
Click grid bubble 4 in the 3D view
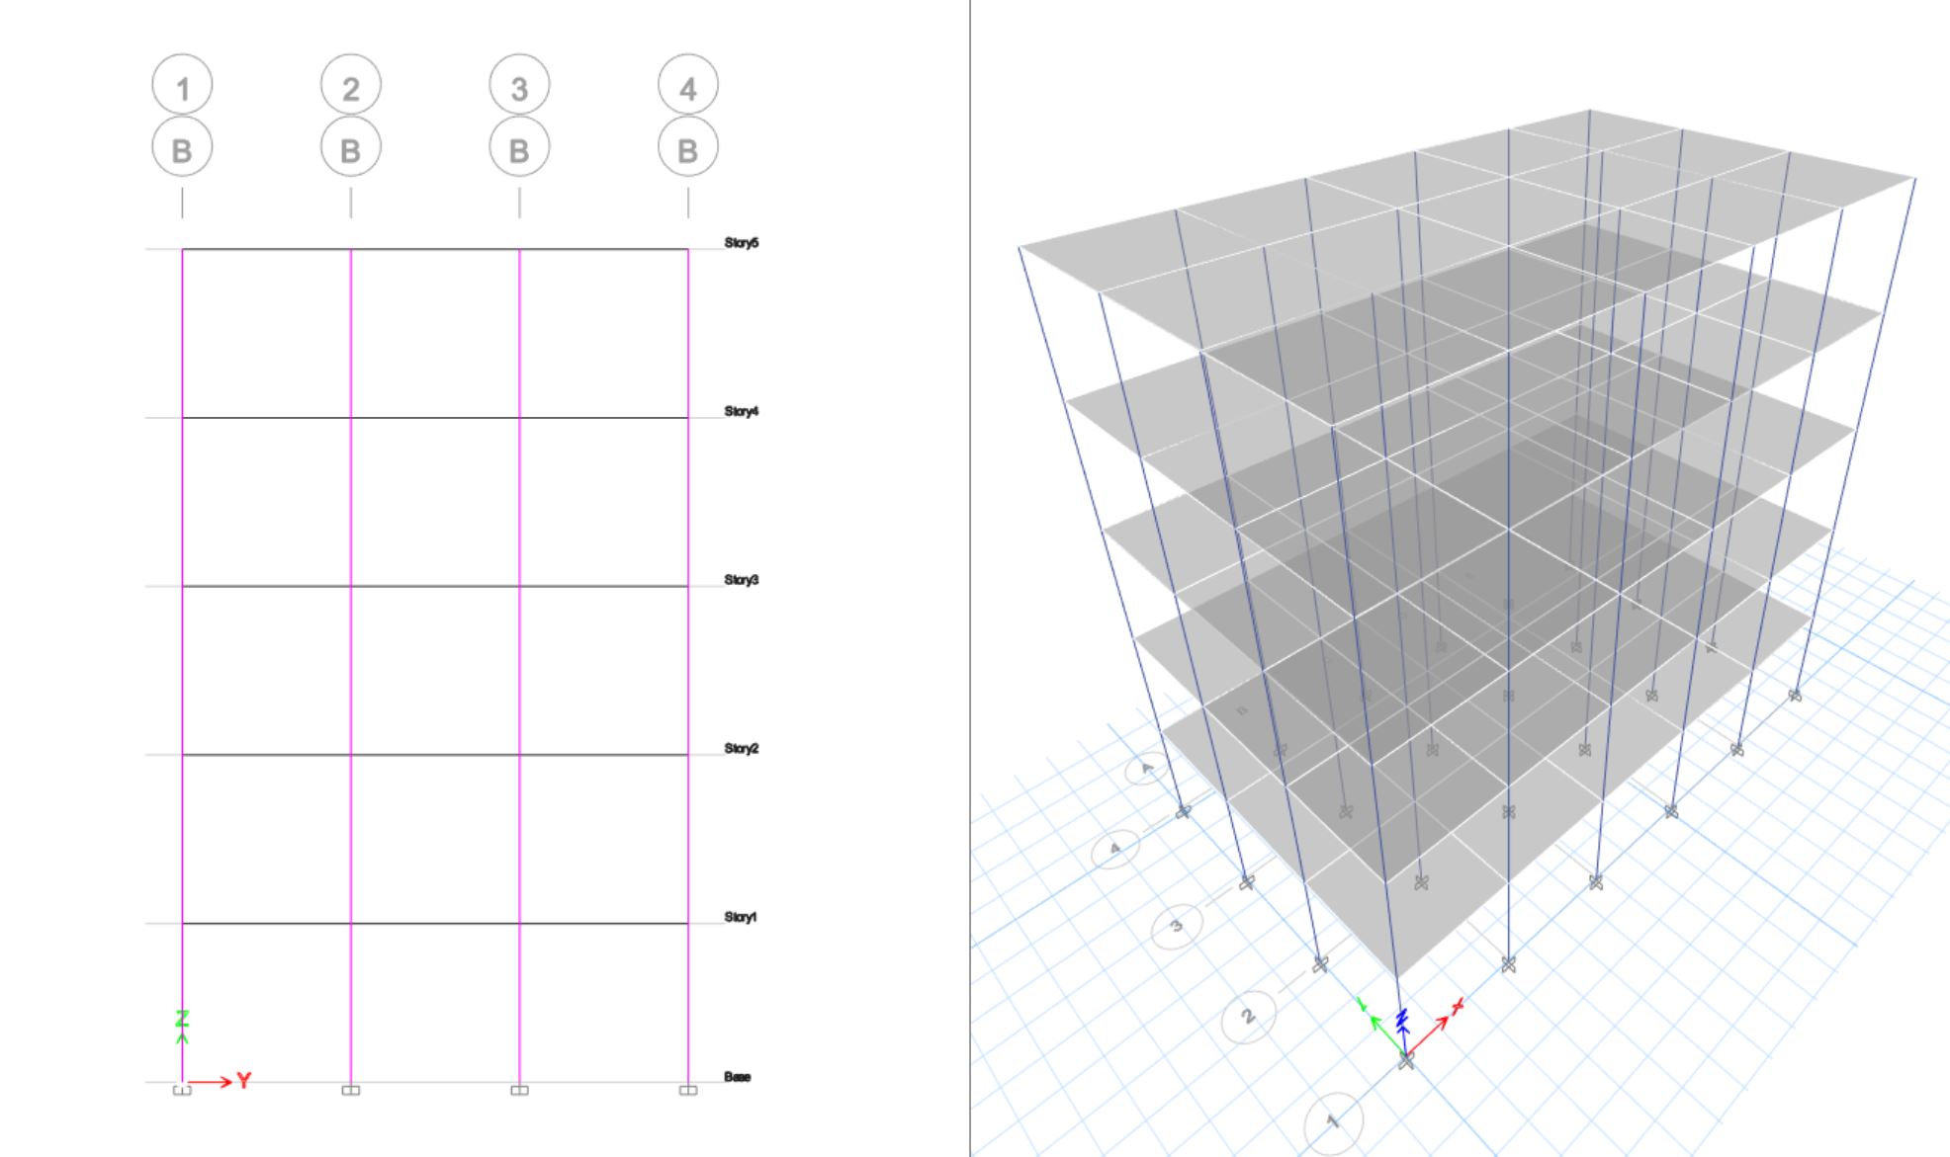1115,849
